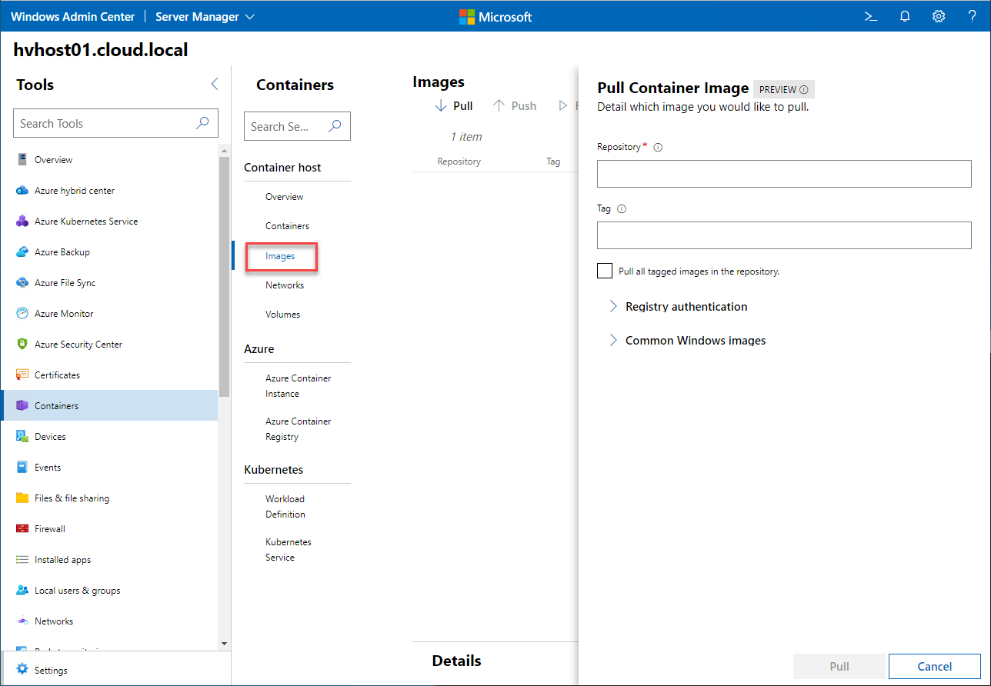Click the magnifier icon in Search Tools
991x686 pixels.
(202, 123)
